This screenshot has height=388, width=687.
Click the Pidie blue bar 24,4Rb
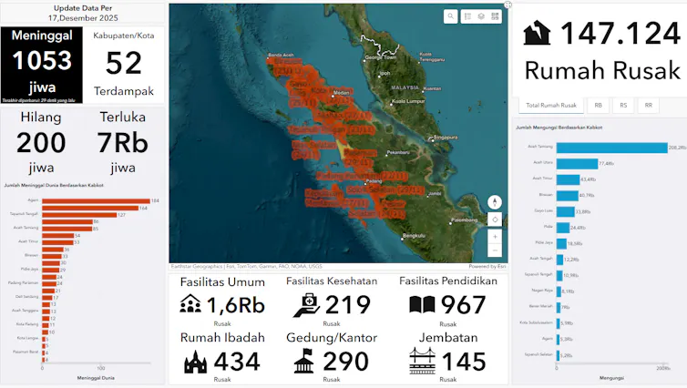point(563,228)
